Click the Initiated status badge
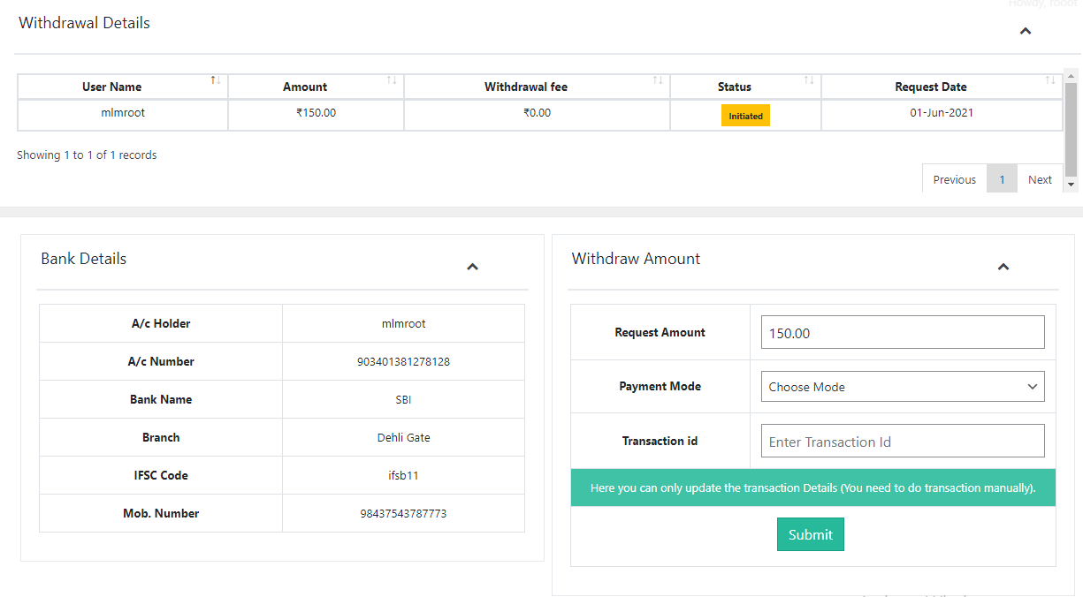 tap(745, 116)
